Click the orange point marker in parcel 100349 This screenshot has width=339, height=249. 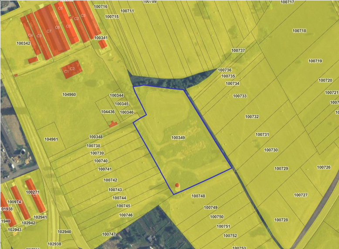coord(177,185)
